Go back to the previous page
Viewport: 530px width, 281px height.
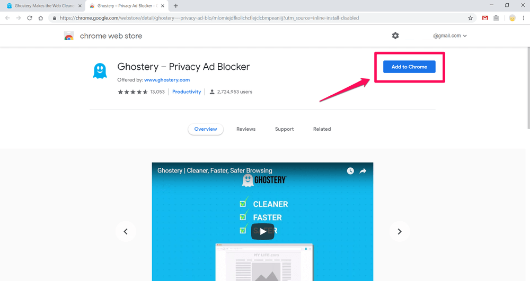point(7,18)
